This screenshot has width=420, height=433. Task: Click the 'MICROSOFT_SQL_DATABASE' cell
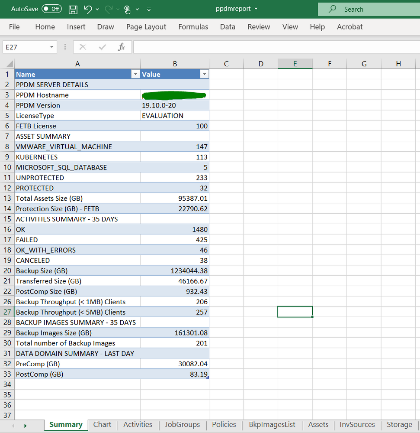click(77, 167)
